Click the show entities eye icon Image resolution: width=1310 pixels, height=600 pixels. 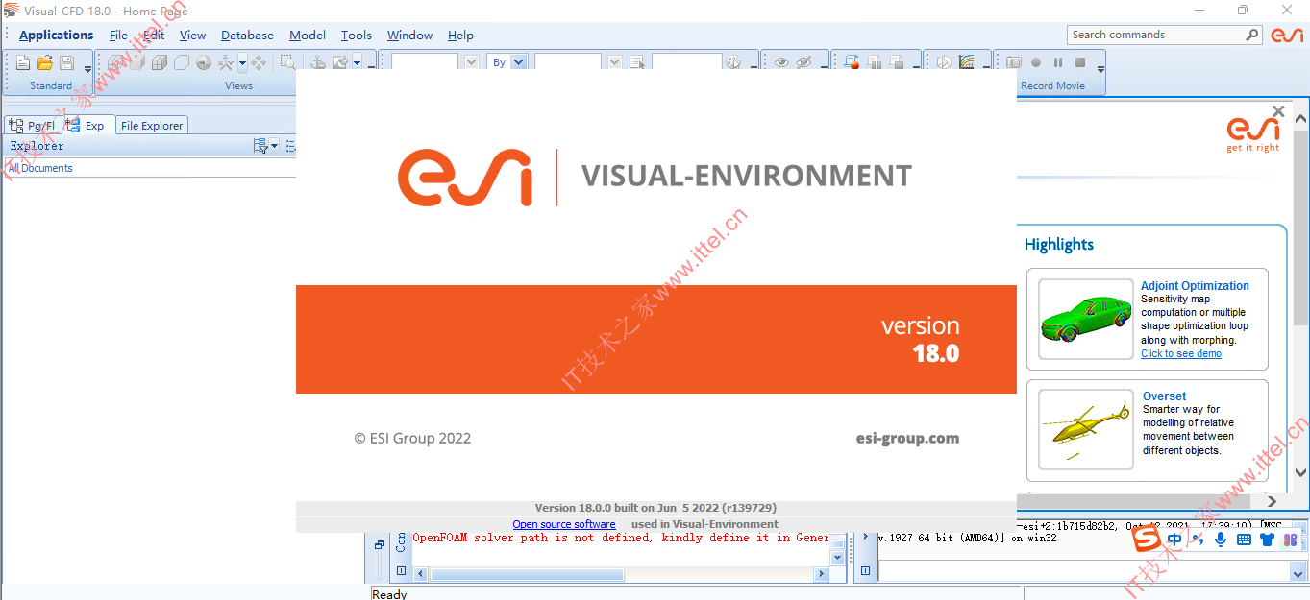(x=781, y=62)
